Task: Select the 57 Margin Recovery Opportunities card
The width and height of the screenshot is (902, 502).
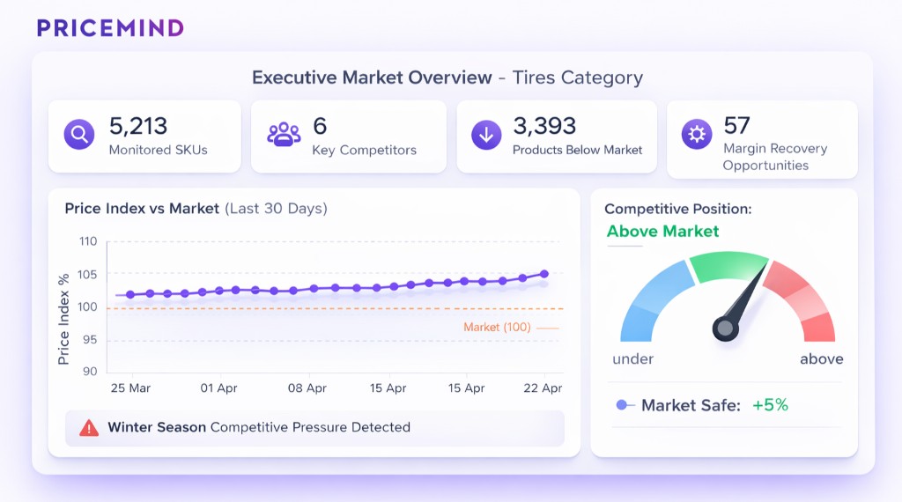Action: 762,139
